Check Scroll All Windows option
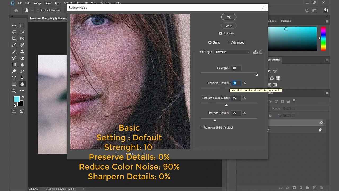The image size is (339, 191). [38, 11]
